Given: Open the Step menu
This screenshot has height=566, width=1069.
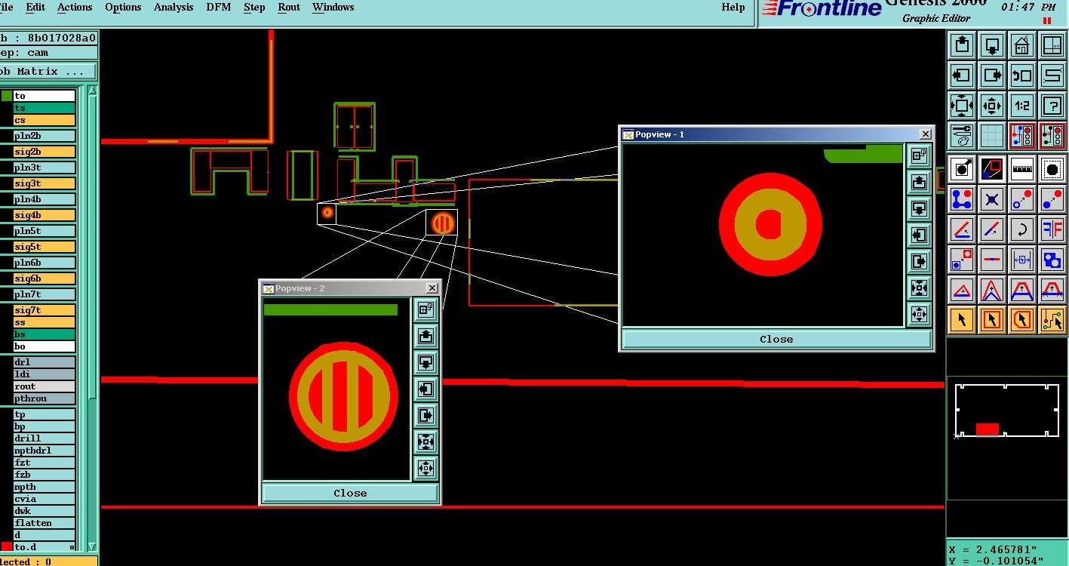Looking at the screenshot, I should click(x=254, y=7).
